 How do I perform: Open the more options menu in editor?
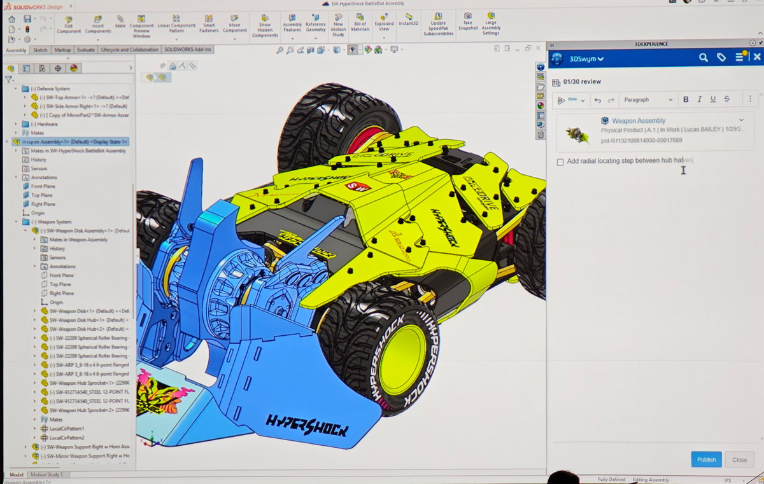click(750, 99)
